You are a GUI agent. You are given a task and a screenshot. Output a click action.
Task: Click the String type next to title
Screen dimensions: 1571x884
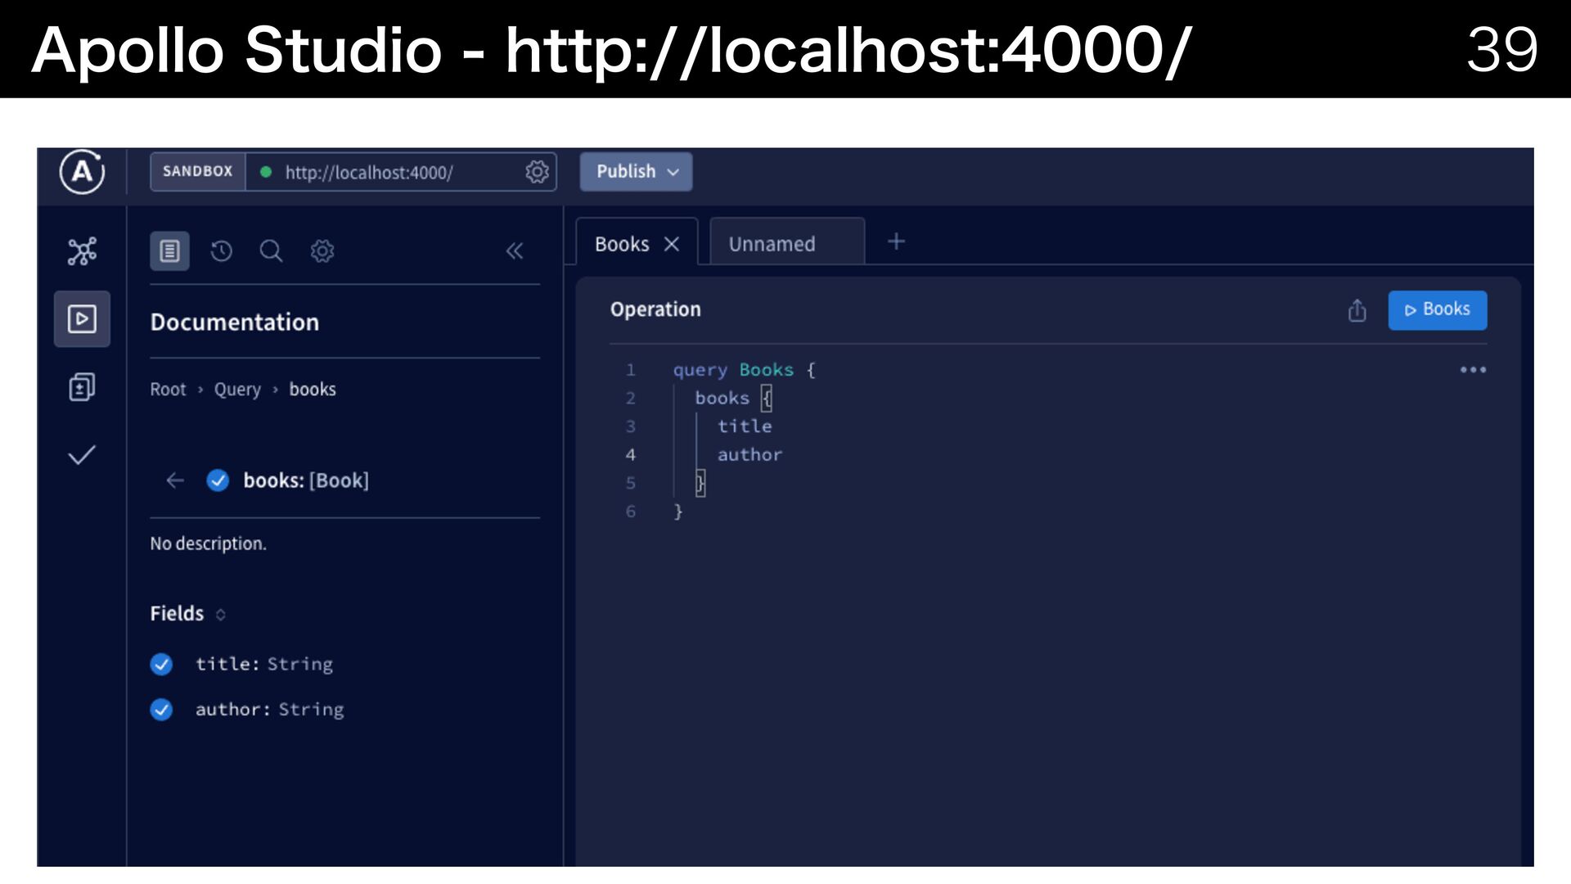pos(300,664)
